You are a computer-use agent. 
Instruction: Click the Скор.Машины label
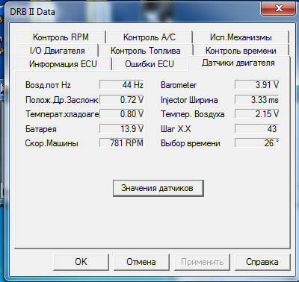click(x=52, y=143)
